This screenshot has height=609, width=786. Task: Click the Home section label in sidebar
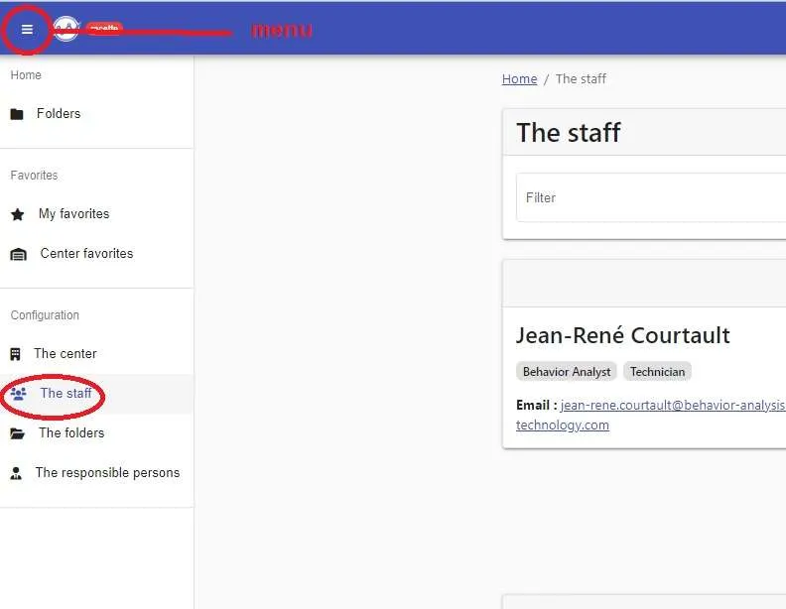26,75
